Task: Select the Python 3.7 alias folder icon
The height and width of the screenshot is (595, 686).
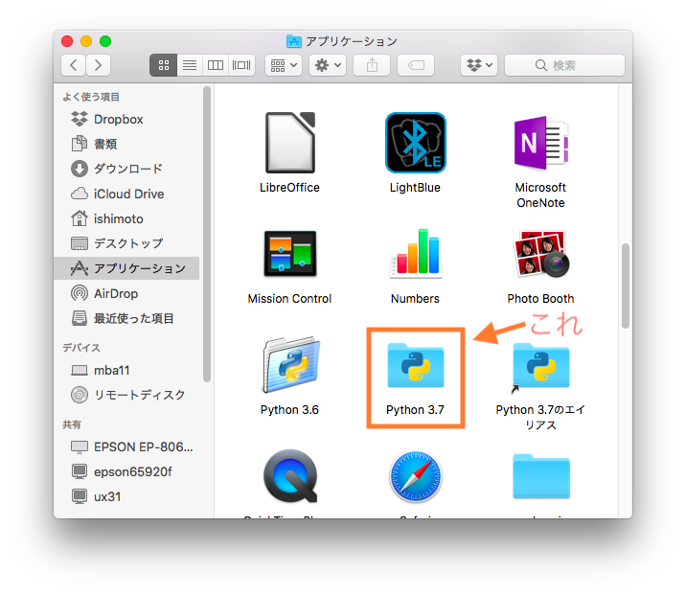Action: coord(540,368)
